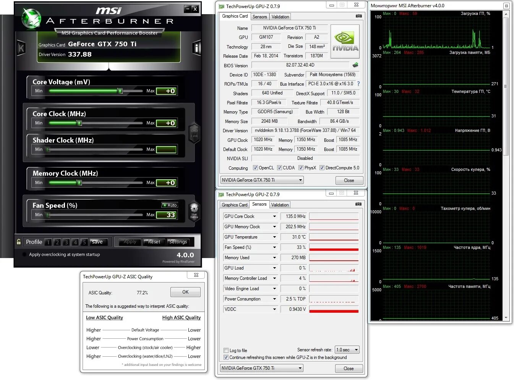The image size is (514, 380).
Task: Toggle Auto fan speed in Afterburner
Action: (170, 205)
